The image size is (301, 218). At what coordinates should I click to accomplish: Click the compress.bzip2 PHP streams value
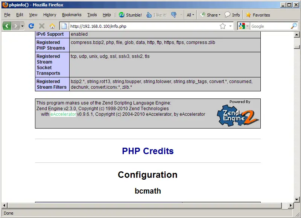click(143, 42)
